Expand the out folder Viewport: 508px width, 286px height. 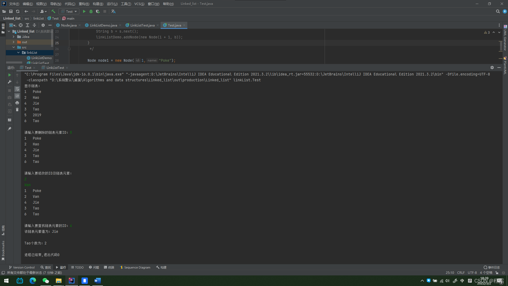click(14, 42)
